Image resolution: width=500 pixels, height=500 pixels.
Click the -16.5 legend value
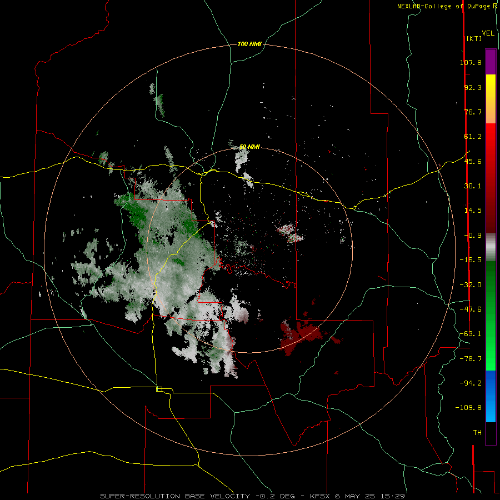coord(471,260)
